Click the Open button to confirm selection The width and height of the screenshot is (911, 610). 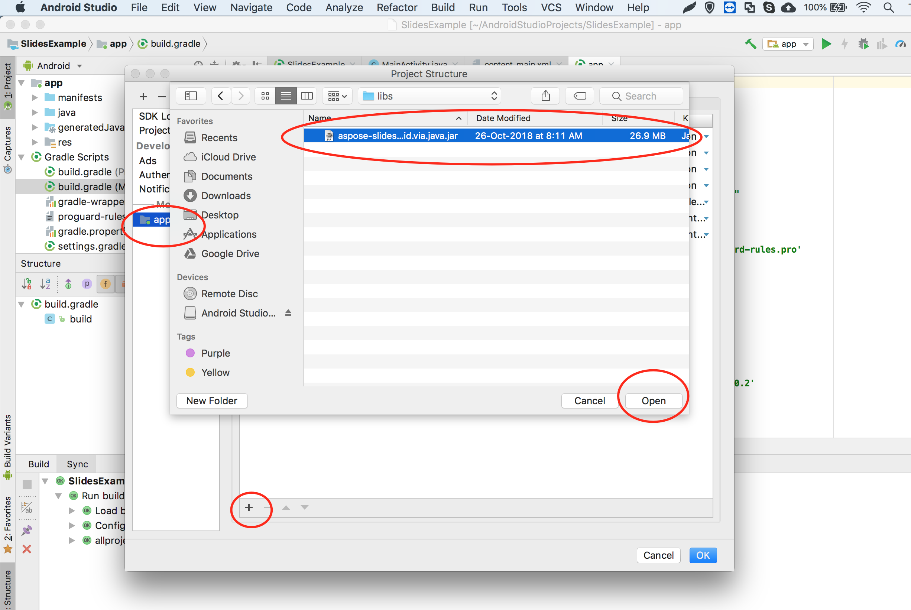652,400
